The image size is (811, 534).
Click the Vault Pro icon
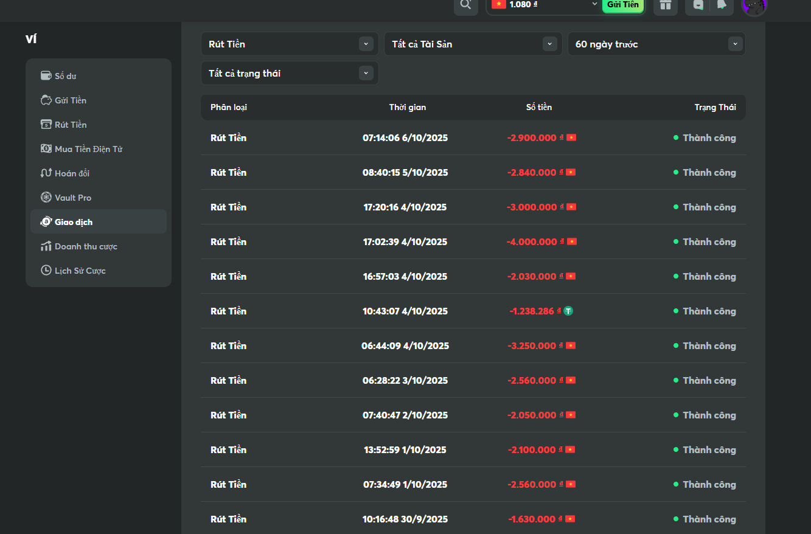[46, 198]
